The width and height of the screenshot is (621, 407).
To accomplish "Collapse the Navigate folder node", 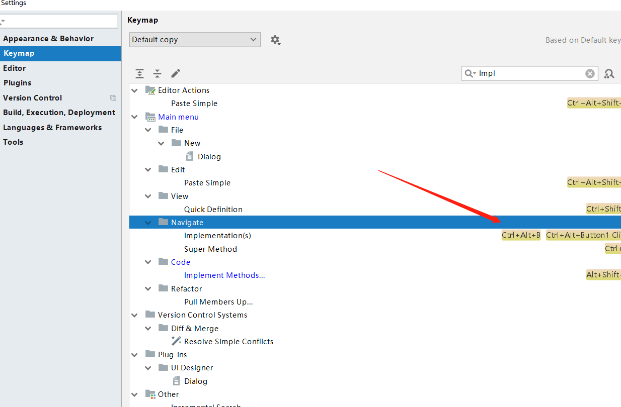I will point(148,223).
